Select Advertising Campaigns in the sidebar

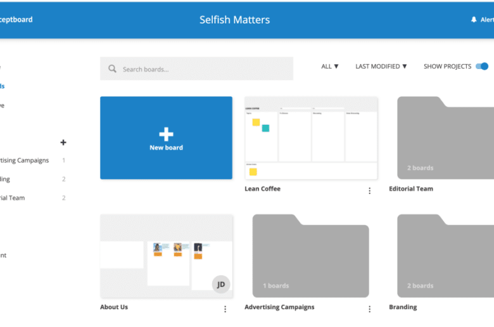tap(25, 160)
